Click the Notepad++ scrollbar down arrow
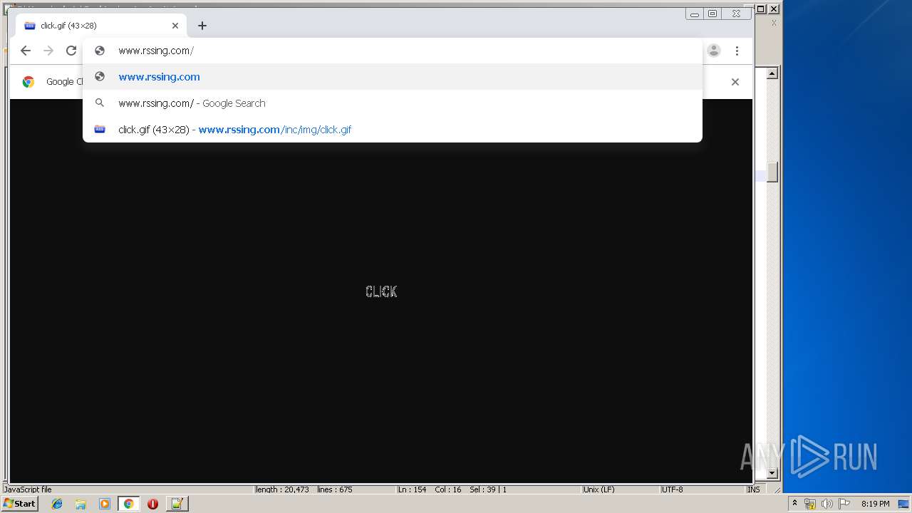Screen dimensions: 912x513 [x=772, y=473]
